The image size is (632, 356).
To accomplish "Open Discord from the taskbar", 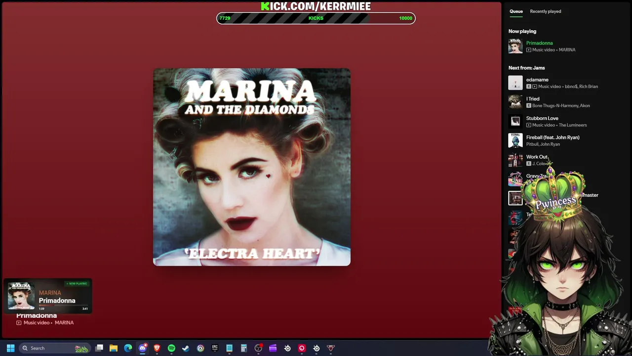I will coord(143,348).
